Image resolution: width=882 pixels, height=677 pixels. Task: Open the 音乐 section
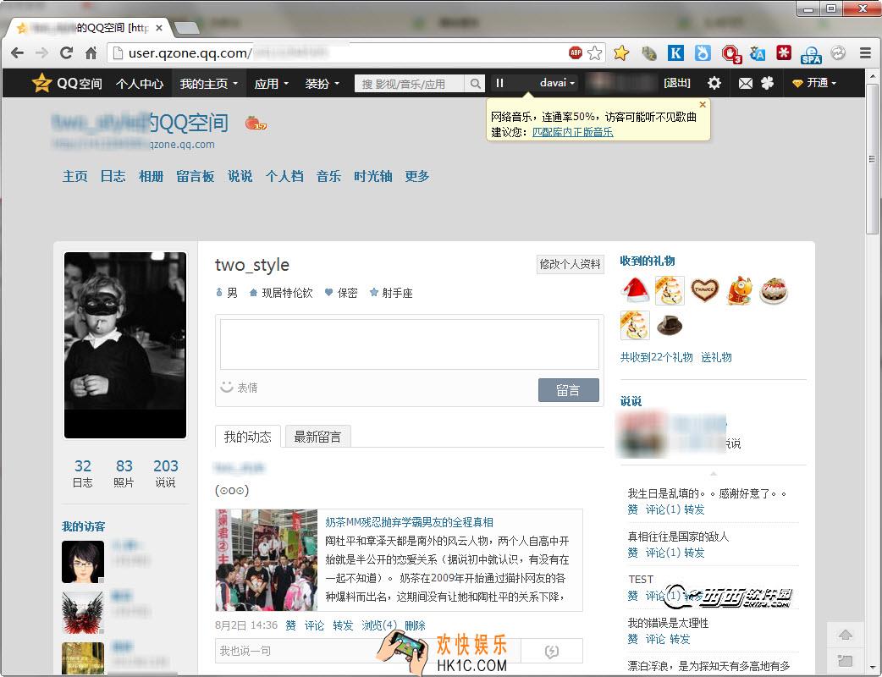[328, 177]
